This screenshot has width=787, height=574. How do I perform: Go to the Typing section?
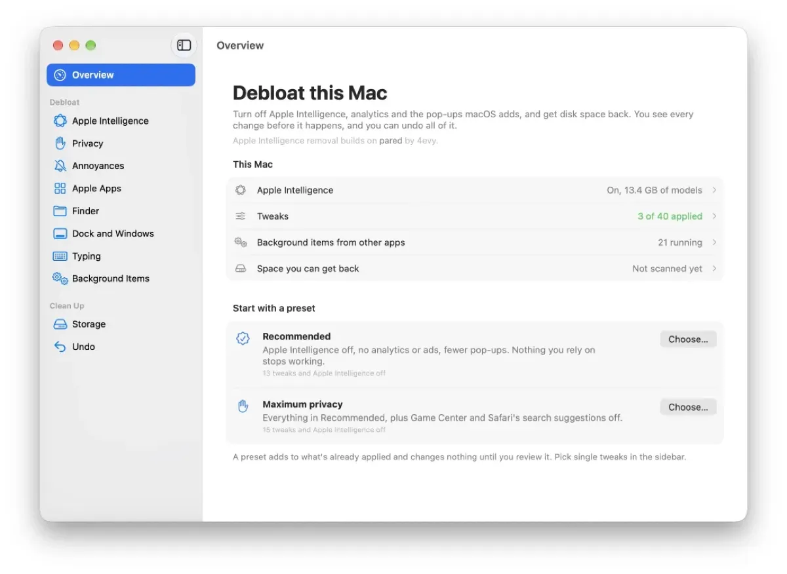(121, 256)
